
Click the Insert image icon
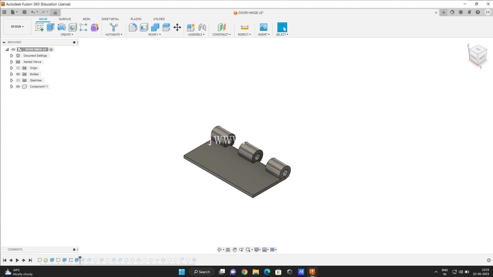(x=263, y=27)
